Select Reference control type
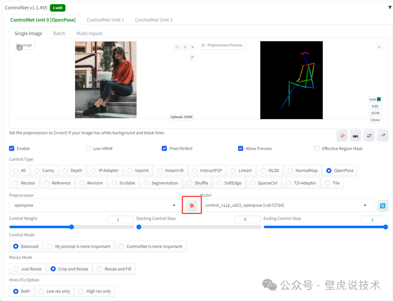Image resolution: width=393 pixels, height=301 pixels. tap(57, 183)
